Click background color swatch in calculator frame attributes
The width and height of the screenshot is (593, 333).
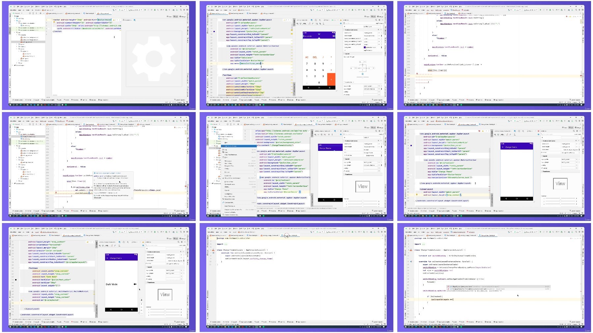click(x=365, y=47)
